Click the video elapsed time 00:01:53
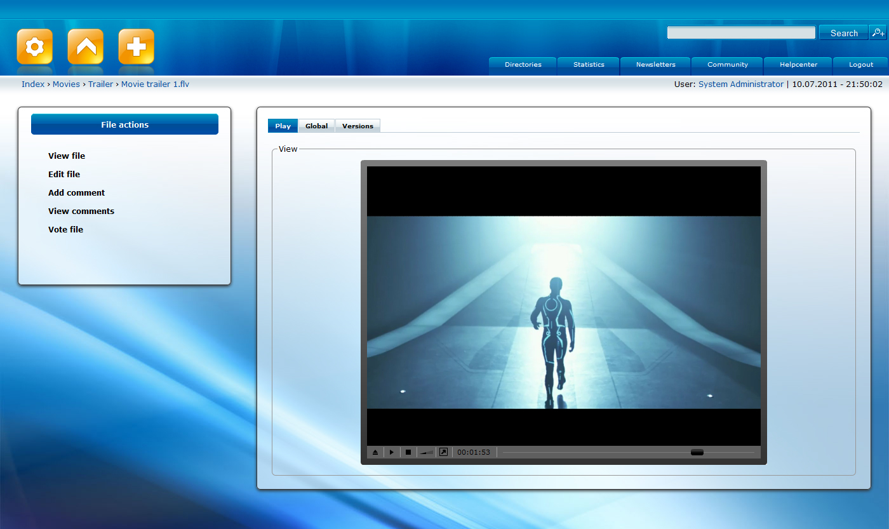The image size is (889, 529). click(x=474, y=452)
